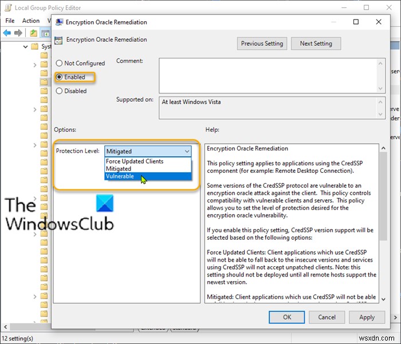The width and height of the screenshot is (401, 344).
Task: Click the Help pane scroll up arrow
Action: 383,148
